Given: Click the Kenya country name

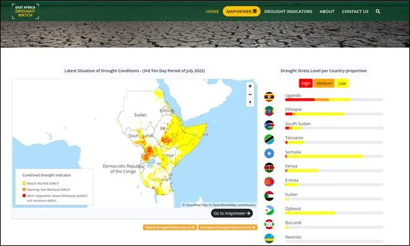Looking at the screenshot, I should [291, 166].
